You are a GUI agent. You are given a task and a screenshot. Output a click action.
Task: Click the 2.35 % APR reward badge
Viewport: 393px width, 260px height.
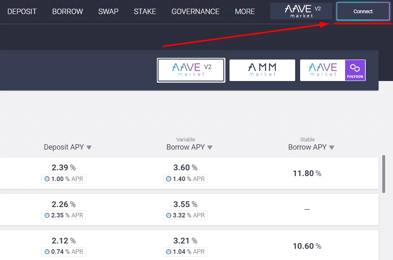pos(64,215)
